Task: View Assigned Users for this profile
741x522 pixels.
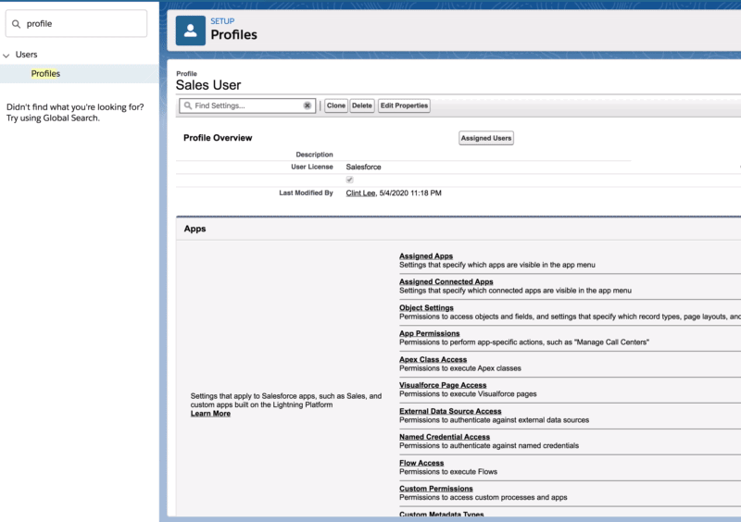Action: point(485,138)
